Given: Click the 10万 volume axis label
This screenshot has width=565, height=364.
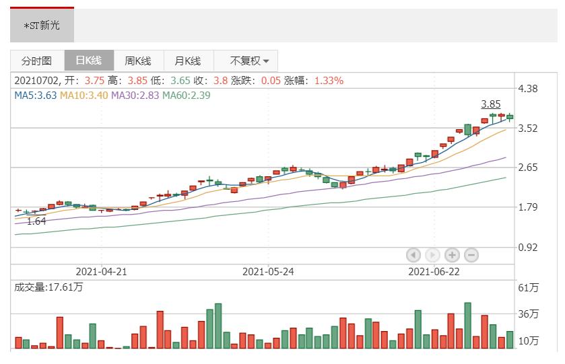Looking at the screenshot, I should pyautogui.click(x=528, y=340).
